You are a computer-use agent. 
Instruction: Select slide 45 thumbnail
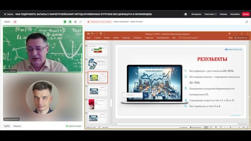point(98,51)
